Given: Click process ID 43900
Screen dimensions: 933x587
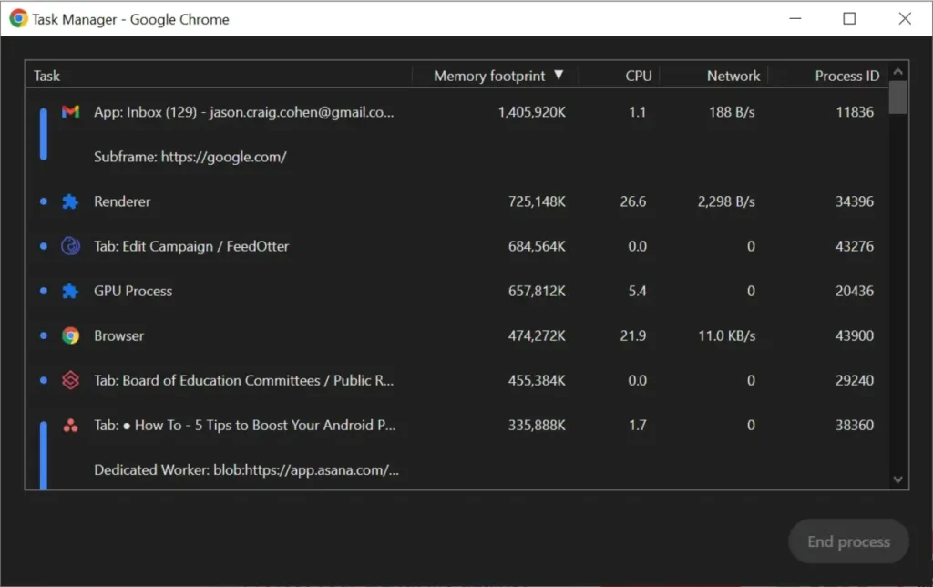Looking at the screenshot, I should pyautogui.click(x=855, y=335).
